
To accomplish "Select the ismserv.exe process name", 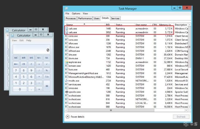I will tap(75, 66).
